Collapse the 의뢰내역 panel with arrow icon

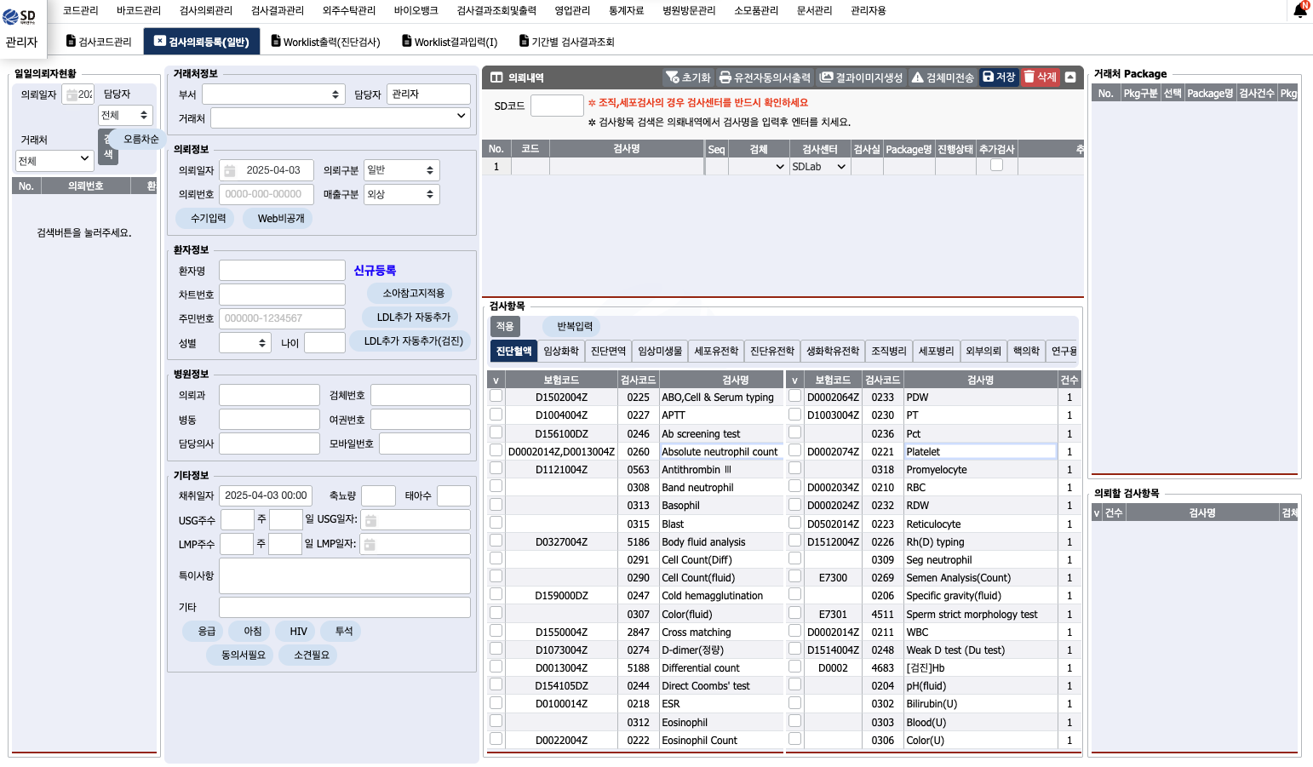click(x=1070, y=77)
